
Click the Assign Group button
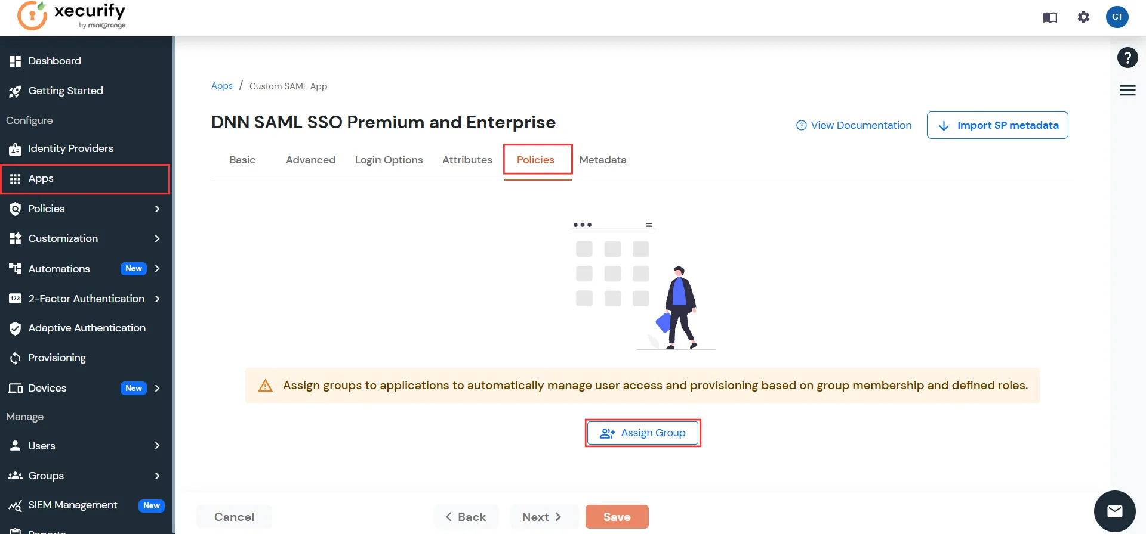(x=643, y=433)
